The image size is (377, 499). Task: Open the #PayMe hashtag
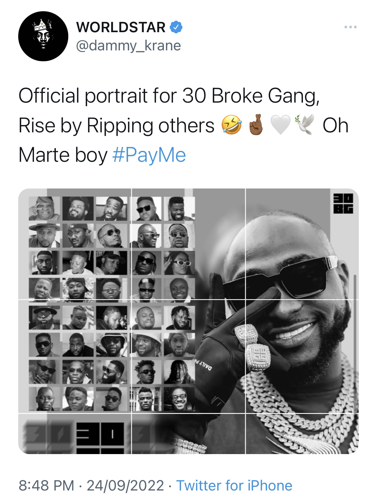click(x=149, y=155)
